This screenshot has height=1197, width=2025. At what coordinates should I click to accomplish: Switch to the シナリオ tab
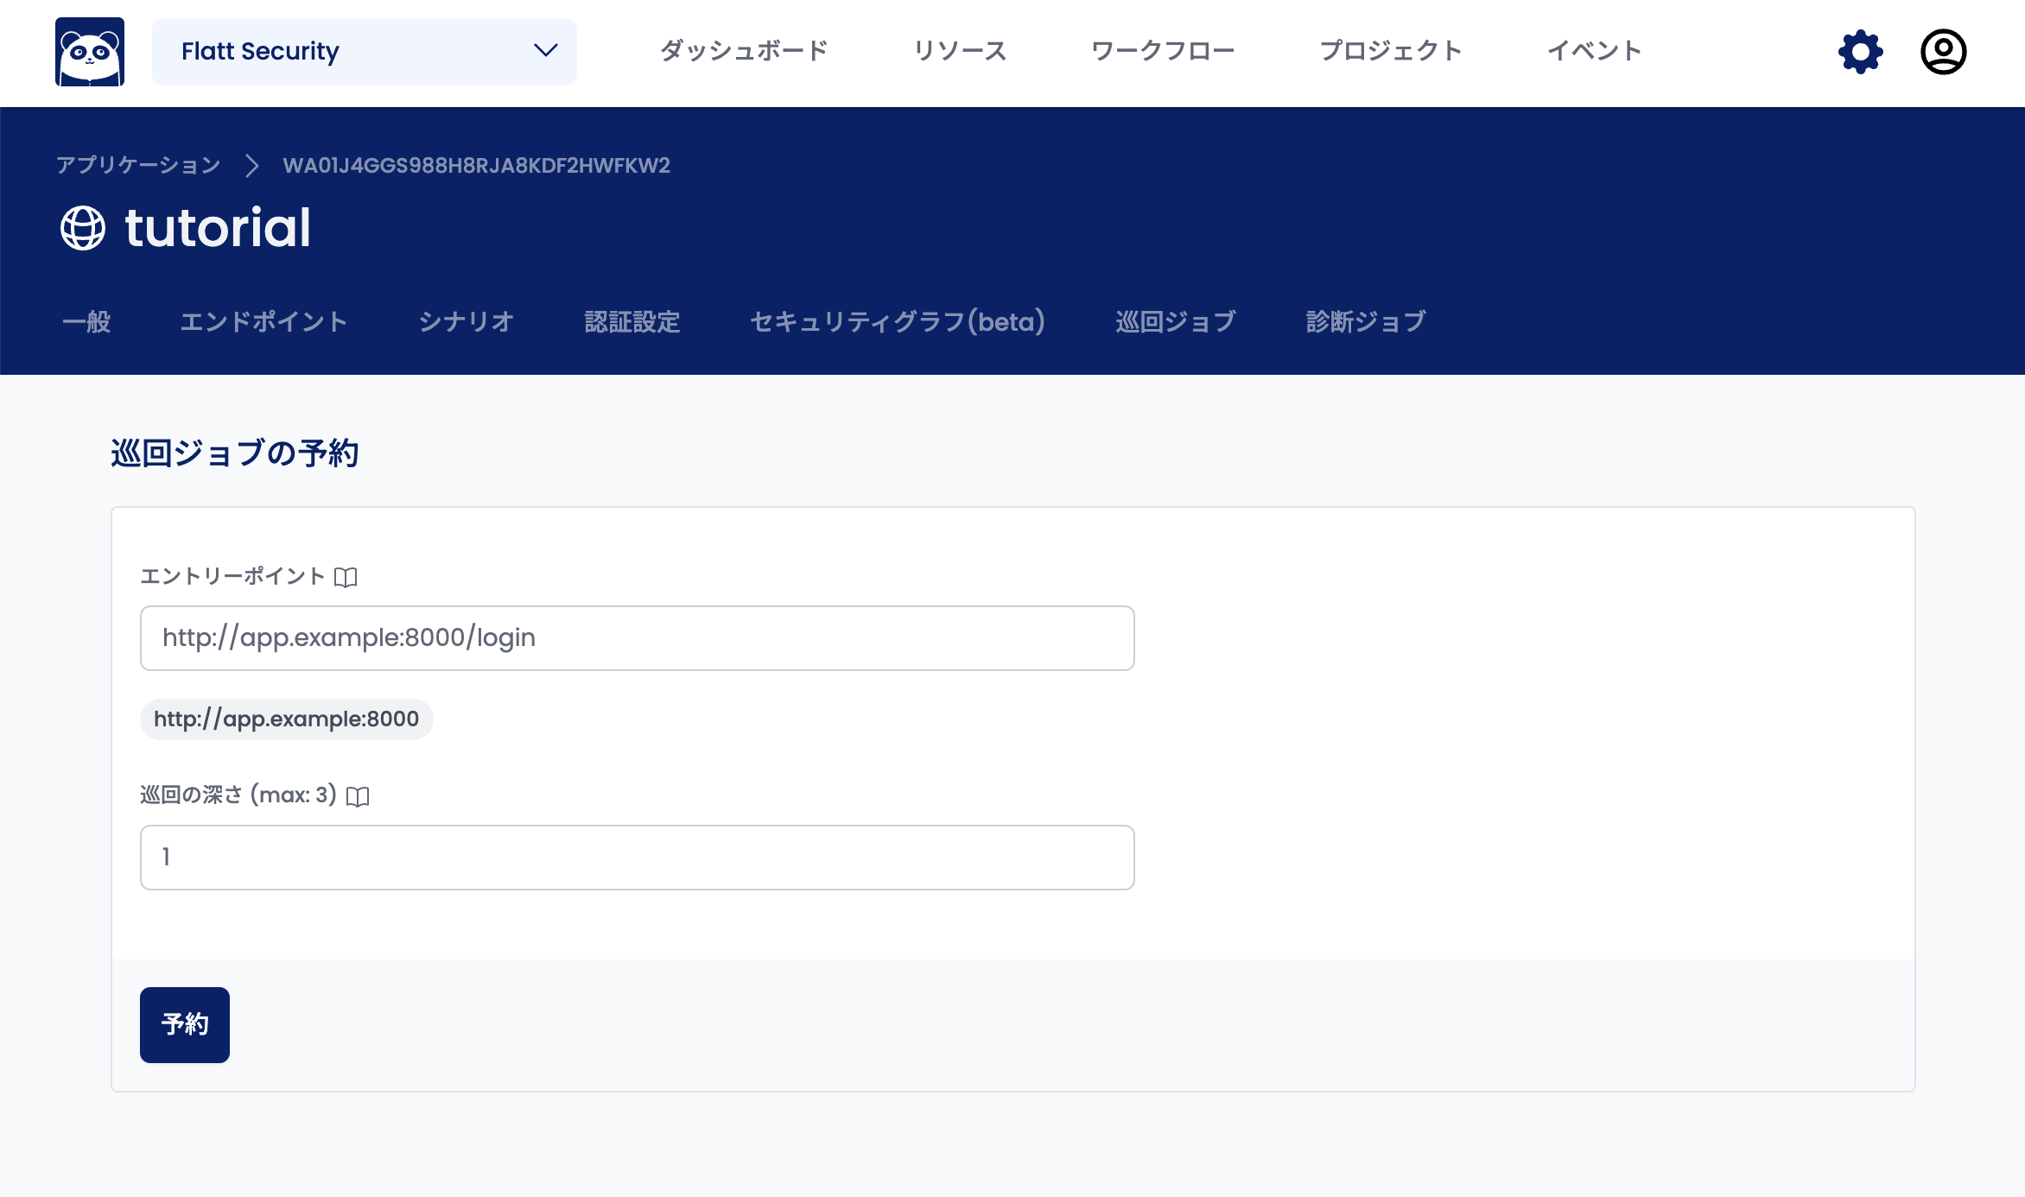click(x=467, y=322)
